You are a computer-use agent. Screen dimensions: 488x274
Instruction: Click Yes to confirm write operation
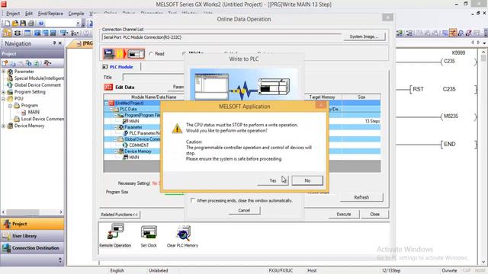click(273, 180)
